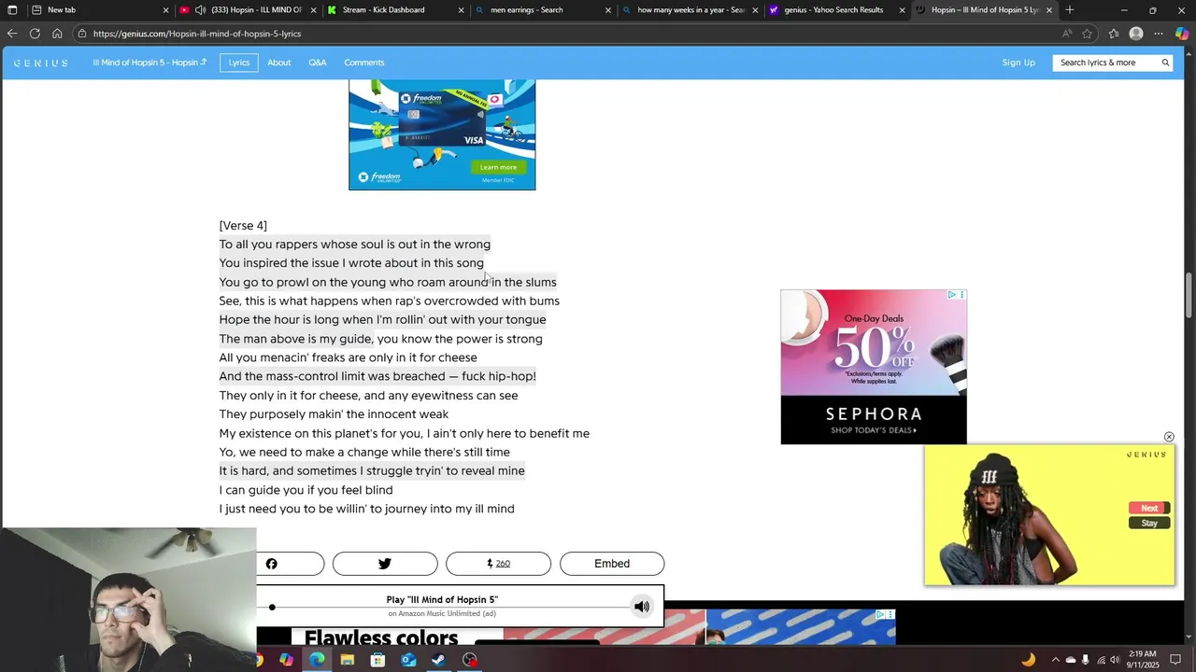This screenshot has width=1196, height=672.
Task: Click lyric "The man above is my guide,"
Action: coord(295,339)
